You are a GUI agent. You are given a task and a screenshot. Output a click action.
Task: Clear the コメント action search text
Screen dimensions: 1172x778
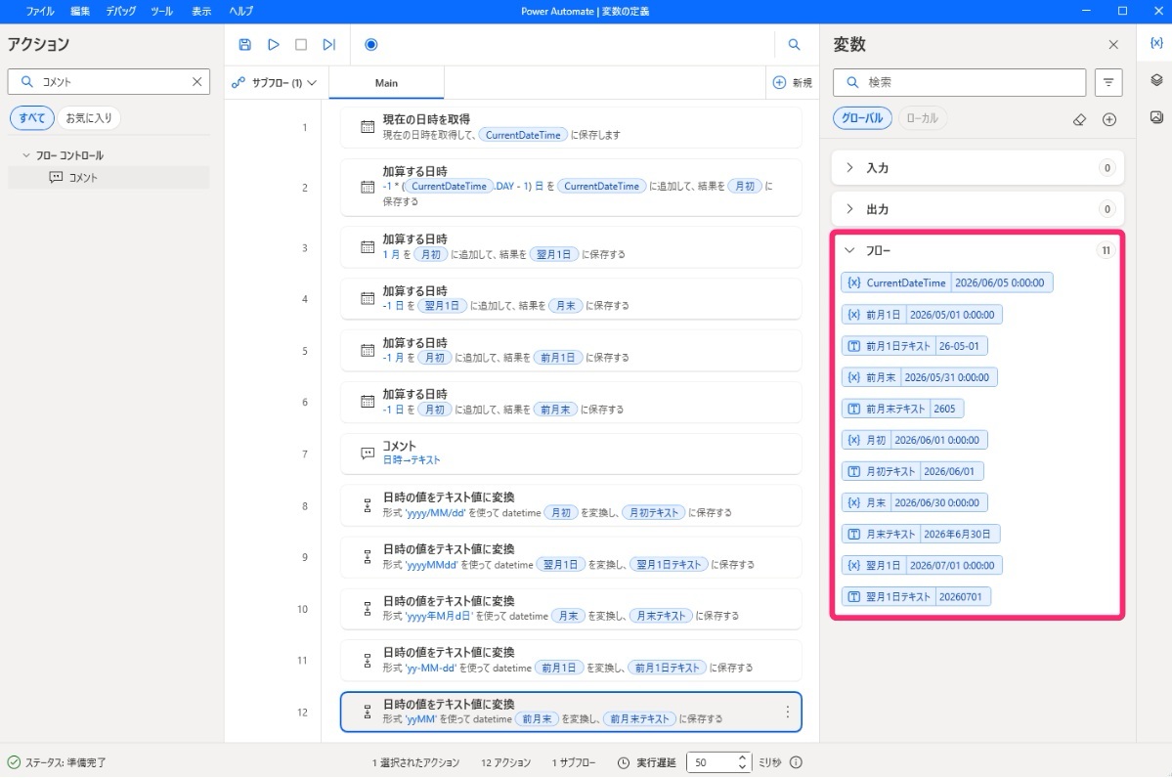pyautogui.click(x=196, y=81)
